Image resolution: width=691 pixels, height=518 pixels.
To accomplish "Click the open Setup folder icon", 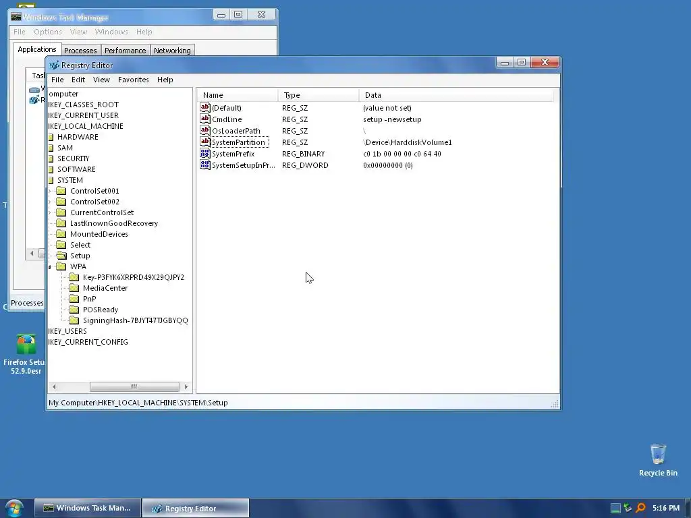I will coord(61,256).
